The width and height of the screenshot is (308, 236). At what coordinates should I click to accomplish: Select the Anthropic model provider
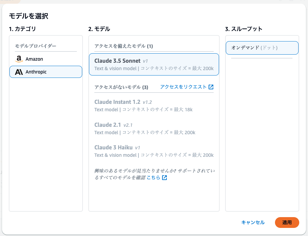(46, 72)
